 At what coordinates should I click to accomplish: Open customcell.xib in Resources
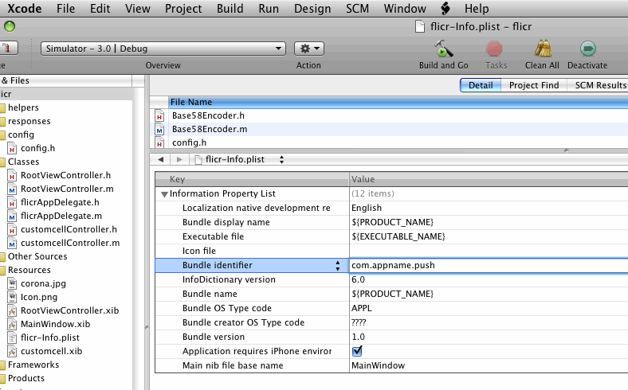tap(51, 352)
